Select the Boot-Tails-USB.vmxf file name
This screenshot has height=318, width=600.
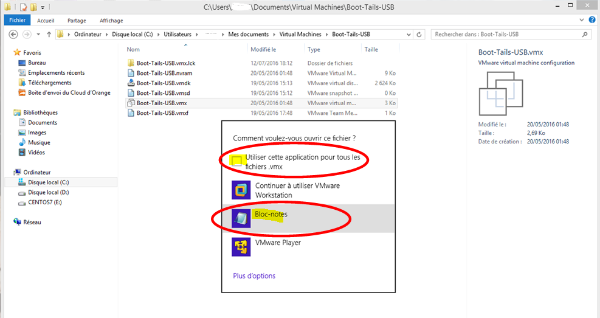pyautogui.click(x=163, y=112)
